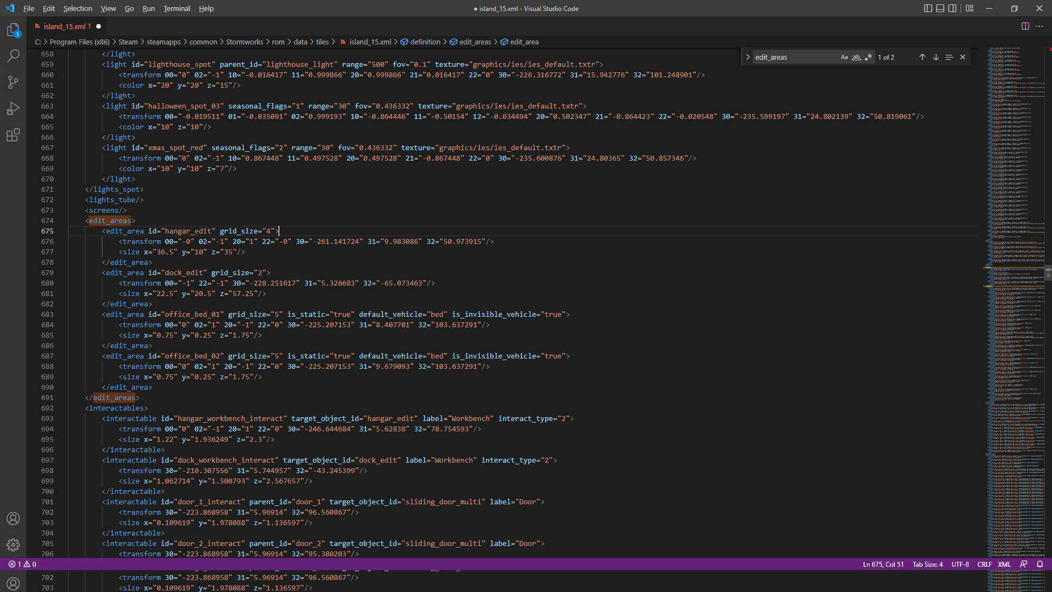The image size is (1052, 592).
Task: Go to next find match arrow
Action: 936,57
